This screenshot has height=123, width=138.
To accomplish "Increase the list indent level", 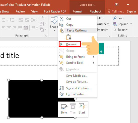I will [27, 20].
